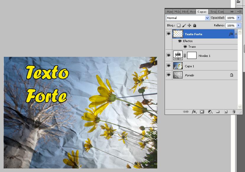Click the create new layer icon
Screen dimensions: 245x172
(x=226, y=112)
